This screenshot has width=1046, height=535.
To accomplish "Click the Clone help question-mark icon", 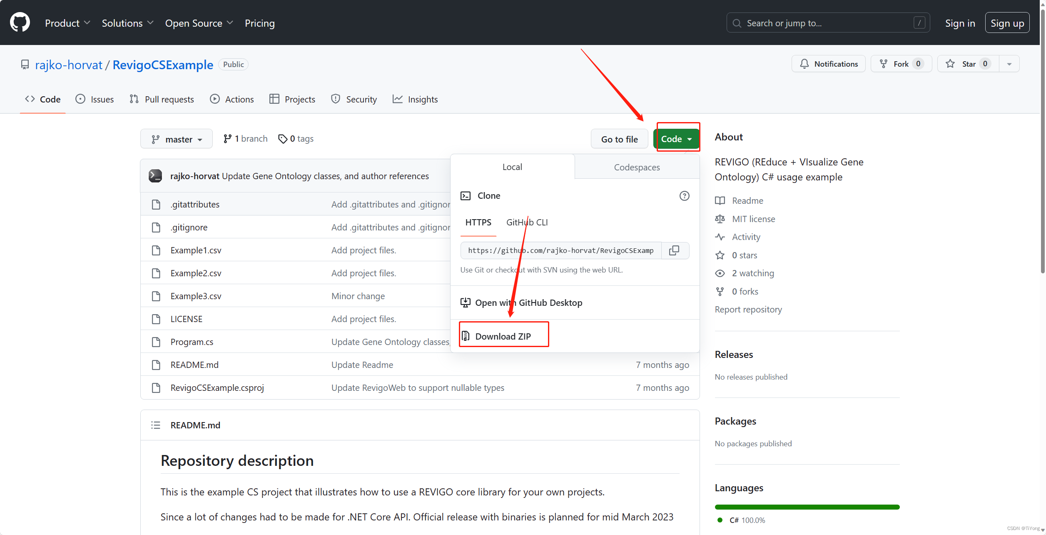I will tap(684, 196).
